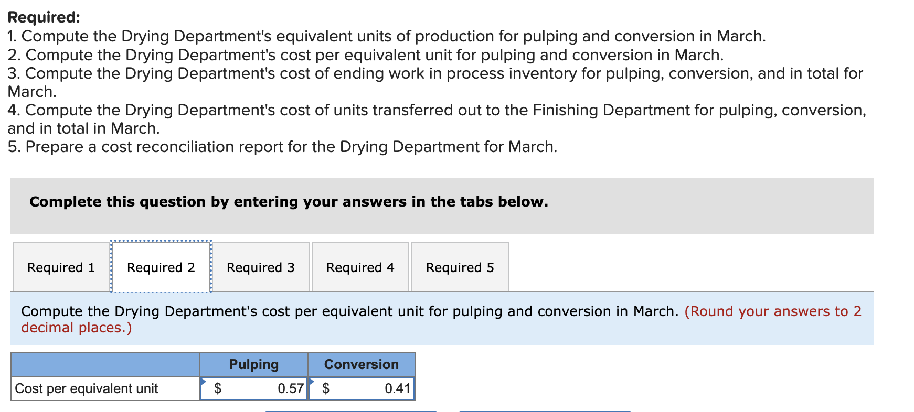
Task: Click the dollar sign in Pulping cell
Action: point(218,388)
